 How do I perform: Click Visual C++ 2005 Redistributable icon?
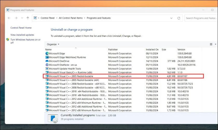tap(47, 76)
